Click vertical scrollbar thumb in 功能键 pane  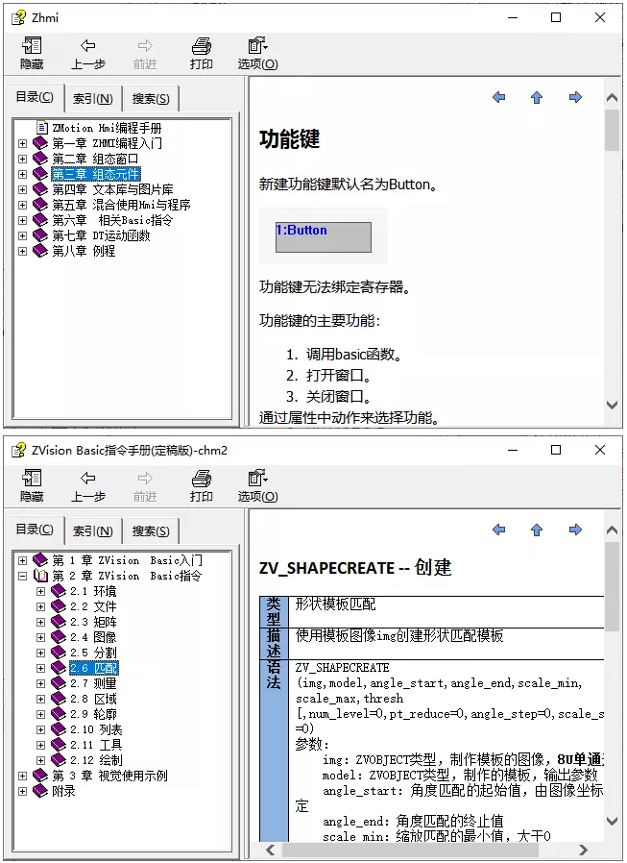pos(612,130)
